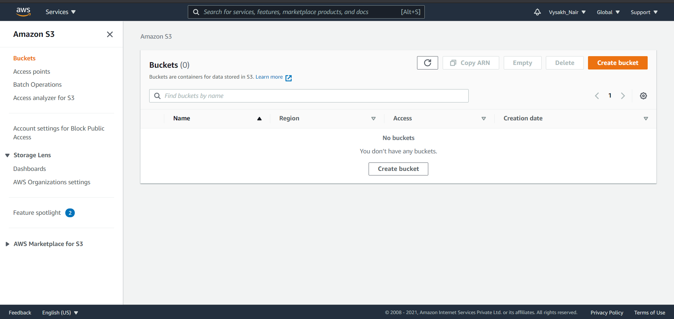This screenshot has width=674, height=319.
Task: Click the Copy ARN button
Action: pyautogui.click(x=471, y=63)
